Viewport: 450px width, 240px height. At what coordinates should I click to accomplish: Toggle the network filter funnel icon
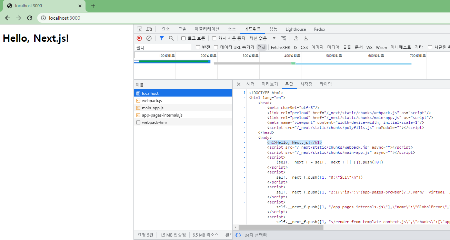click(x=162, y=38)
